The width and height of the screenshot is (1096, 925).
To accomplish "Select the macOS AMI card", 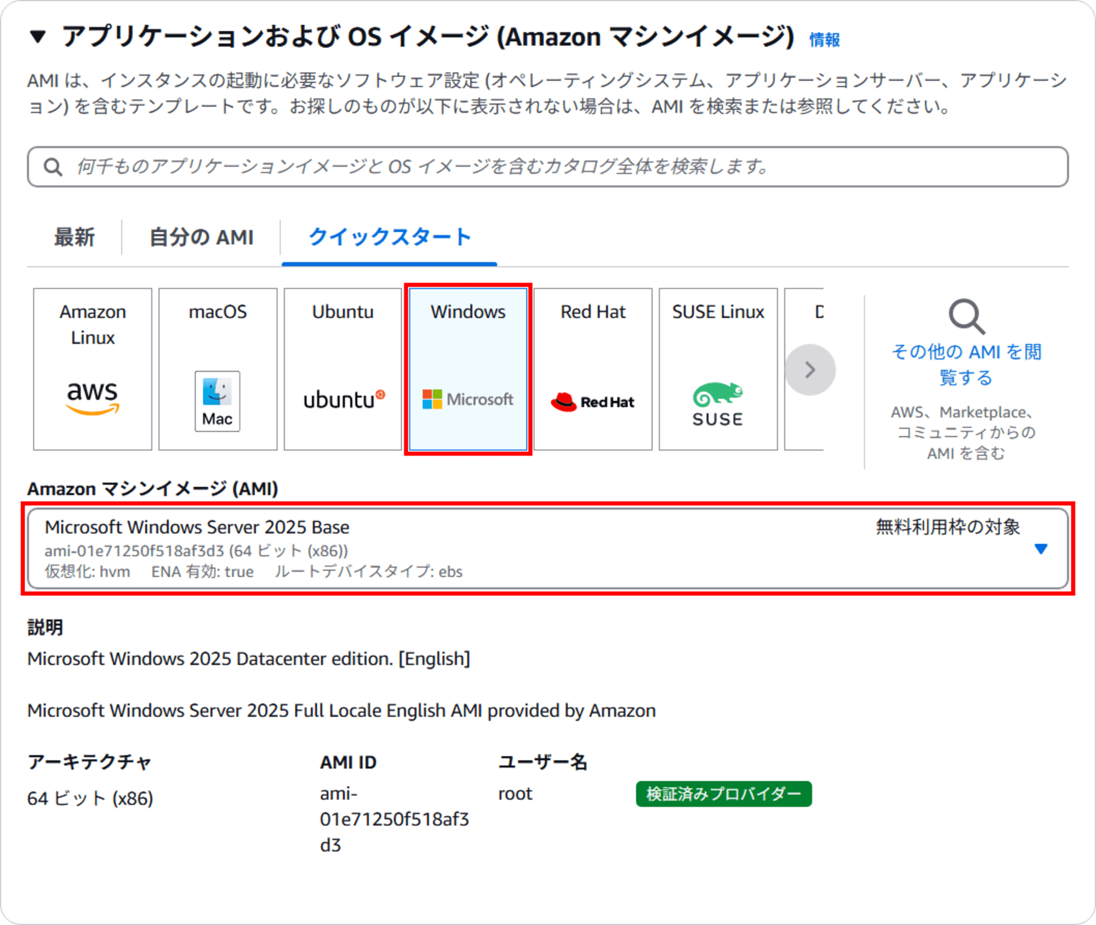I will (218, 369).
